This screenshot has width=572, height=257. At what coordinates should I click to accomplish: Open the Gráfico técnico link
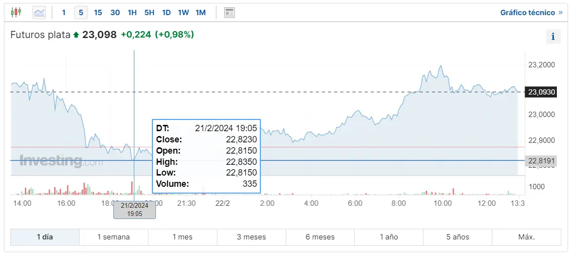point(528,13)
